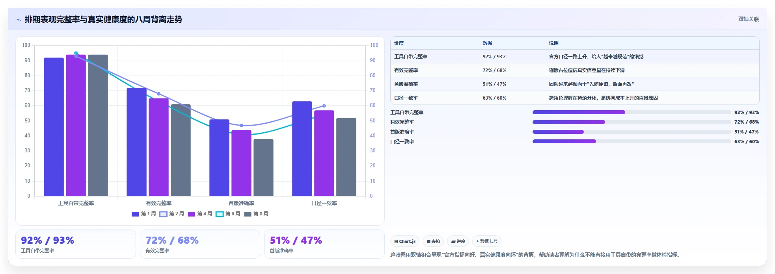The image size is (775, 274).
Task: Click the 口径一致率 x-axis label
Action: (324, 203)
